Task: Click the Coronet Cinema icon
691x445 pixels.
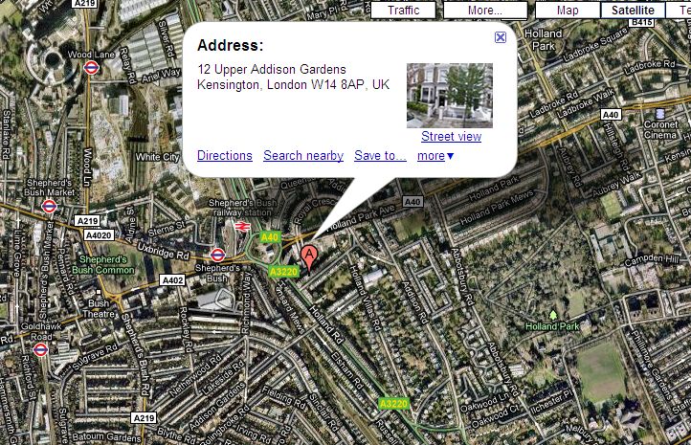Action: tap(659, 114)
